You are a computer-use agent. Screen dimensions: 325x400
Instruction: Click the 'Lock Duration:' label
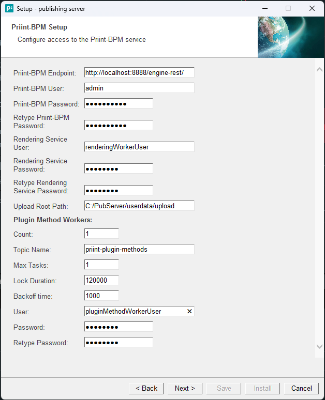pos(35,281)
